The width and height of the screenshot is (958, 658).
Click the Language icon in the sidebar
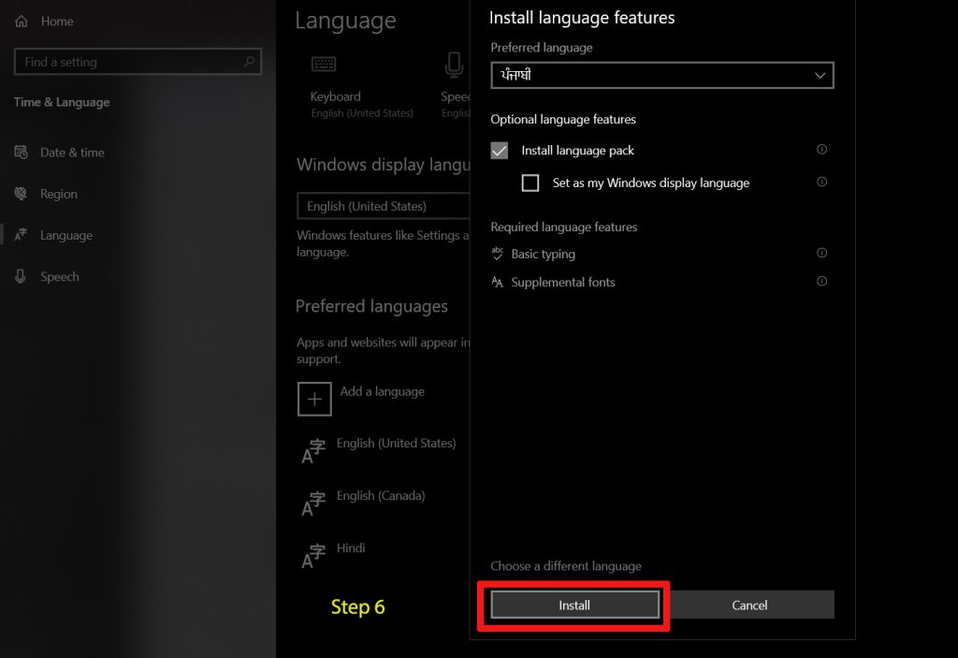(21, 235)
